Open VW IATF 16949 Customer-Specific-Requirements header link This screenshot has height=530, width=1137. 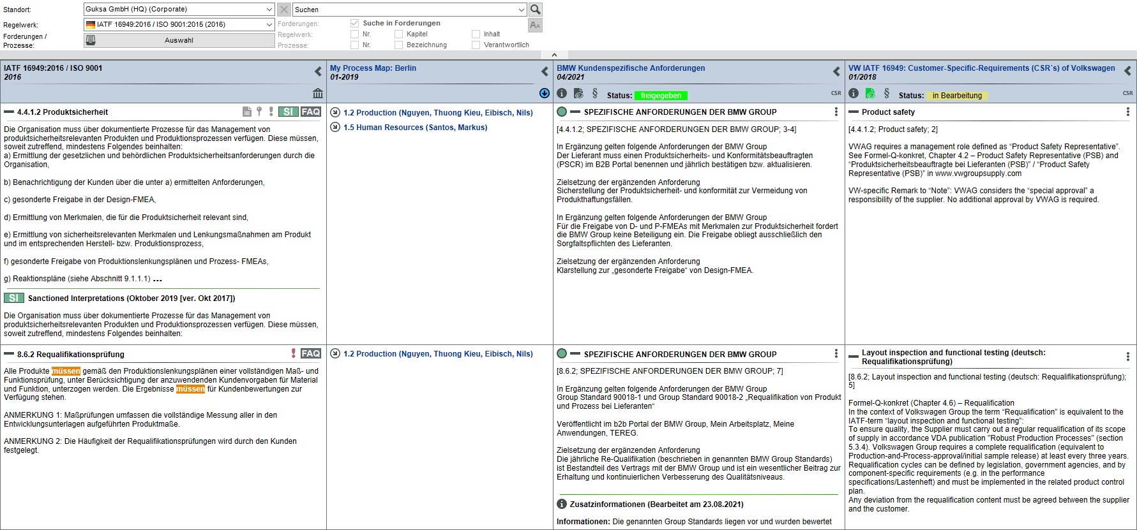tap(982, 68)
